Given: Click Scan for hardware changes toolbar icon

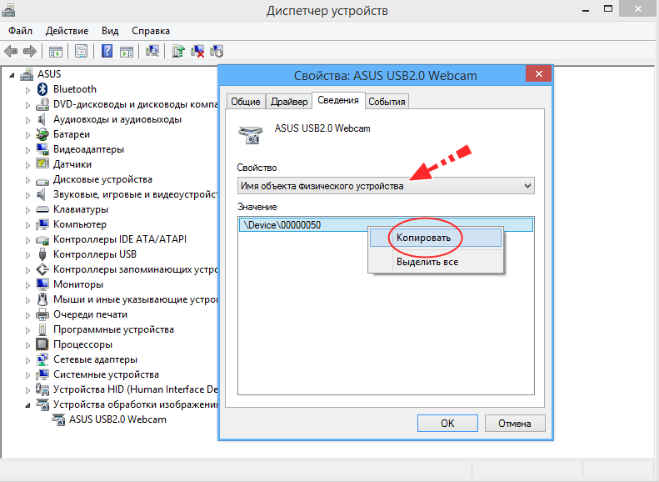Looking at the screenshot, I should (x=152, y=51).
